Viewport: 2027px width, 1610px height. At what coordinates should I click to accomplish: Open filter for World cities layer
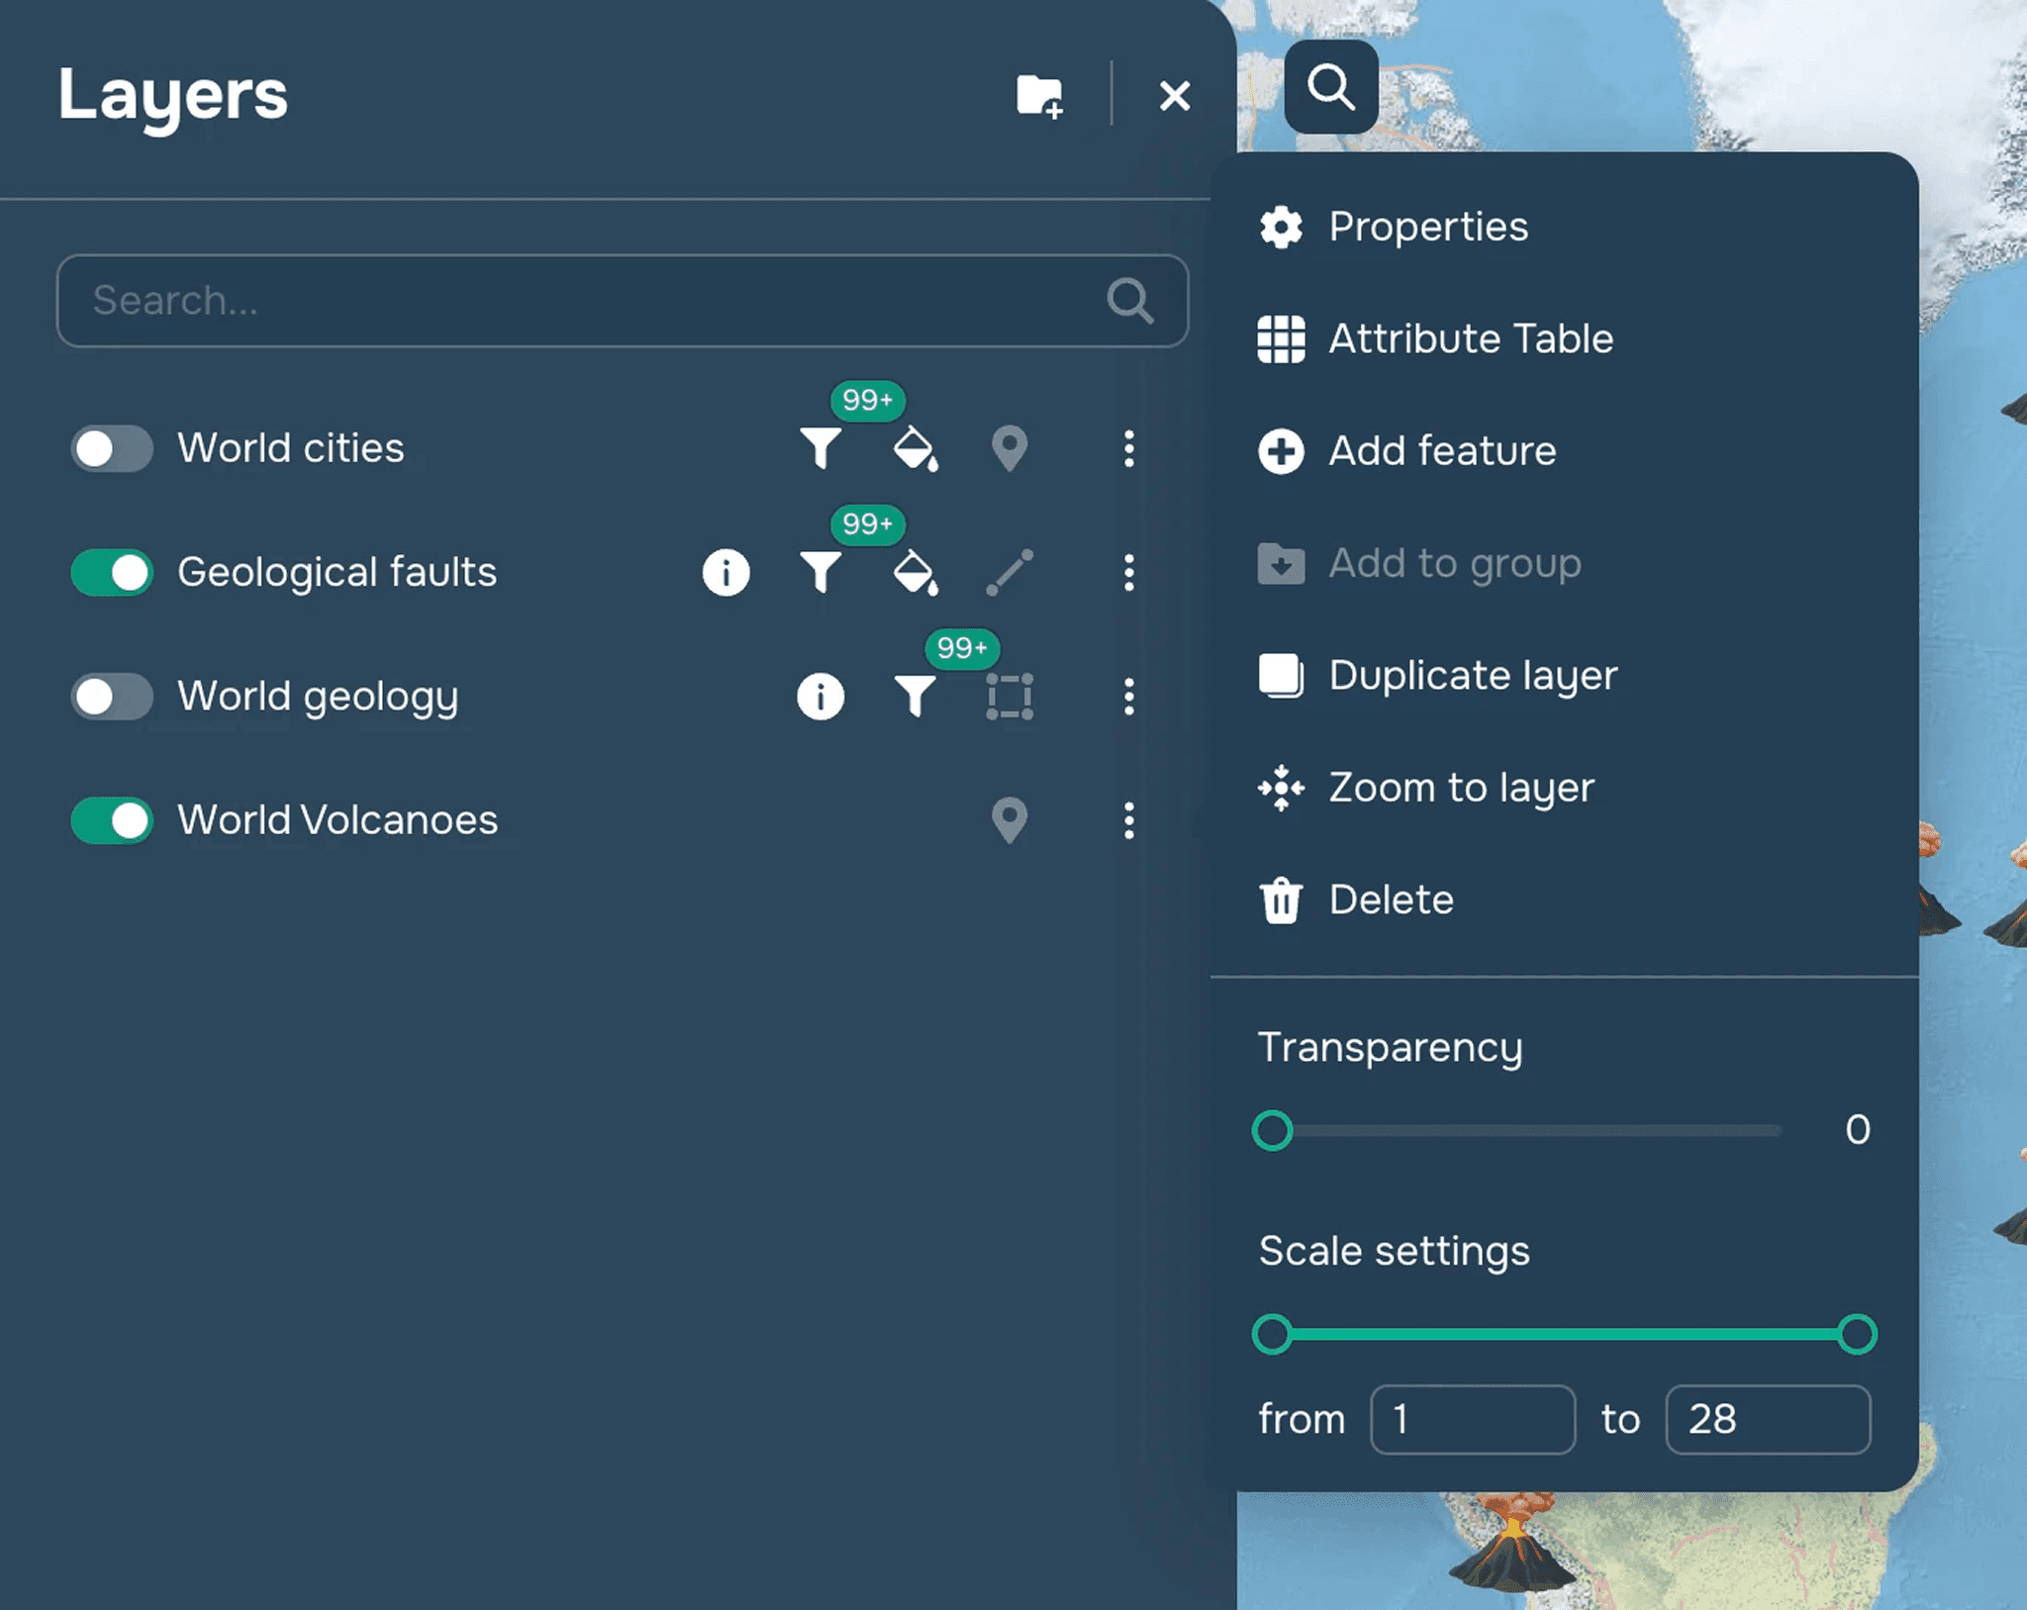click(x=820, y=448)
